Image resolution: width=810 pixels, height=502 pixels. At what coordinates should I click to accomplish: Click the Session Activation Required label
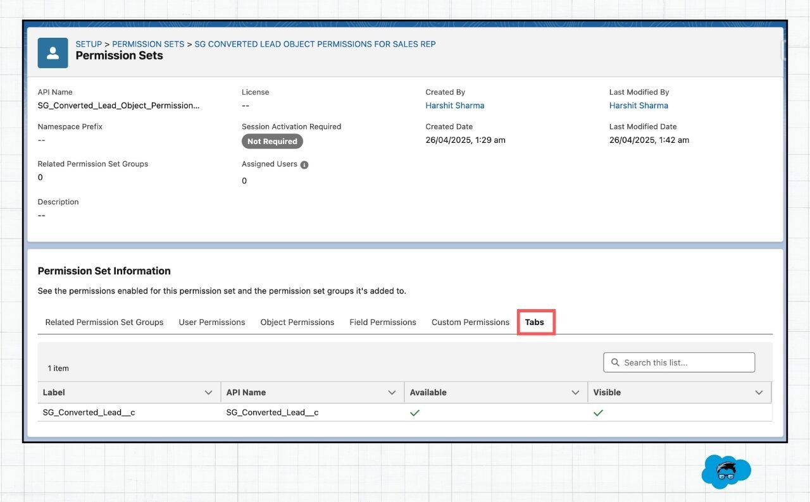[x=291, y=126]
